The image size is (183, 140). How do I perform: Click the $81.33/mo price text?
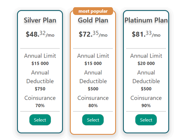pos(146,34)
